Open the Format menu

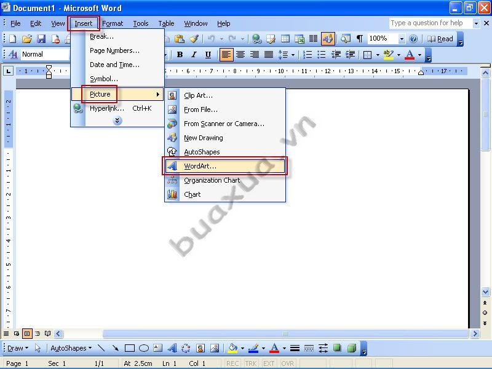(113, 23)
